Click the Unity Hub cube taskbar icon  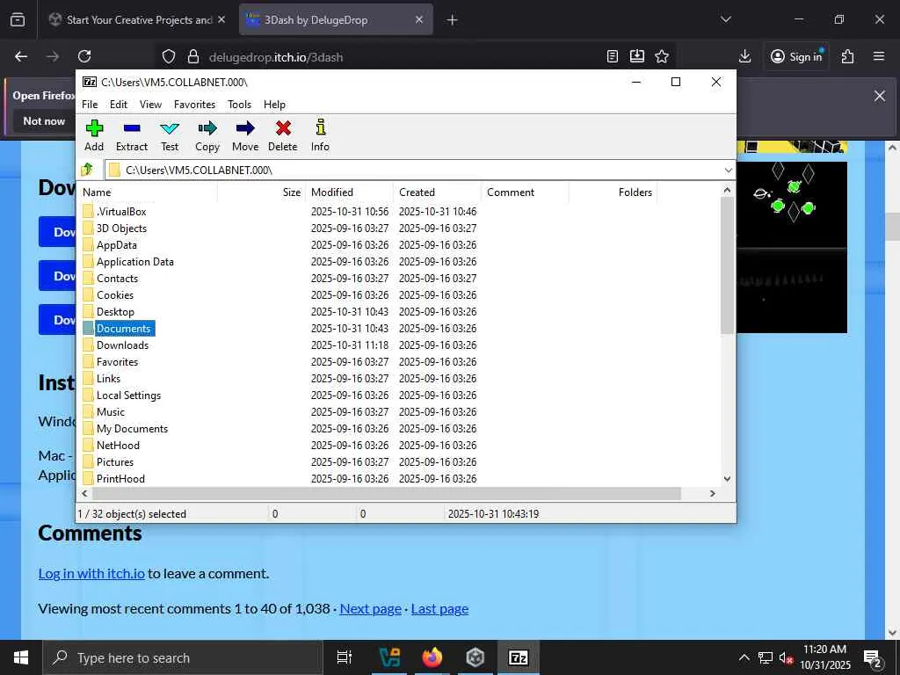coord(475,657)
